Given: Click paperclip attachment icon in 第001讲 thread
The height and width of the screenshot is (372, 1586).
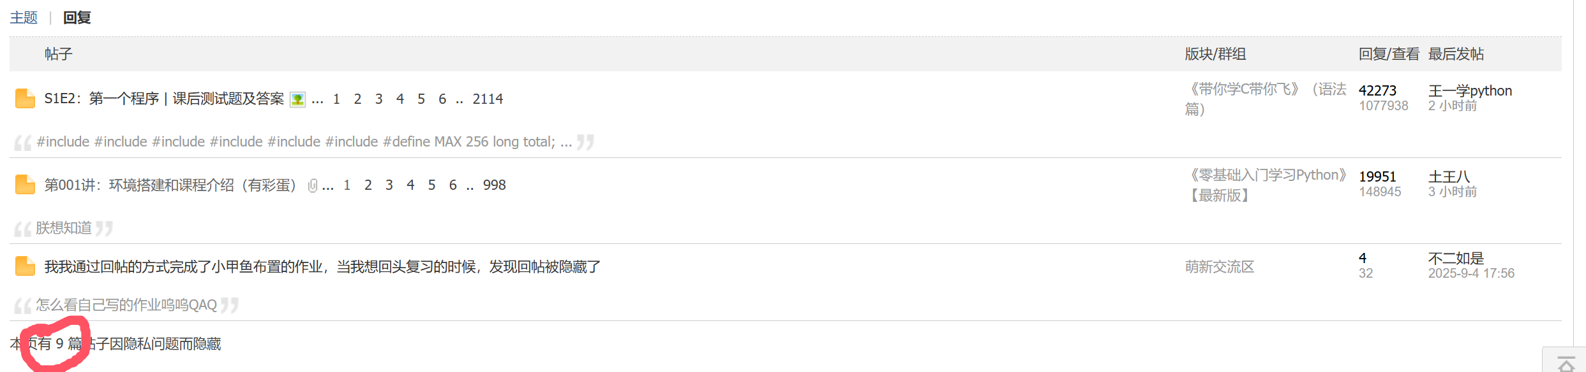Looking at the screenshot, I should 312,185.
